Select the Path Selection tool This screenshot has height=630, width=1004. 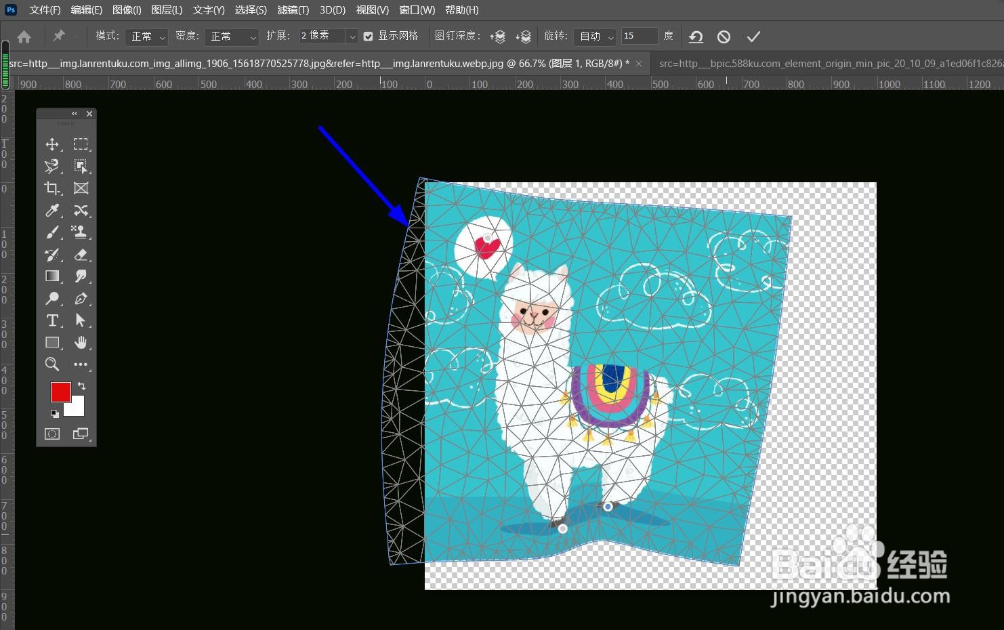coord(81,320)
